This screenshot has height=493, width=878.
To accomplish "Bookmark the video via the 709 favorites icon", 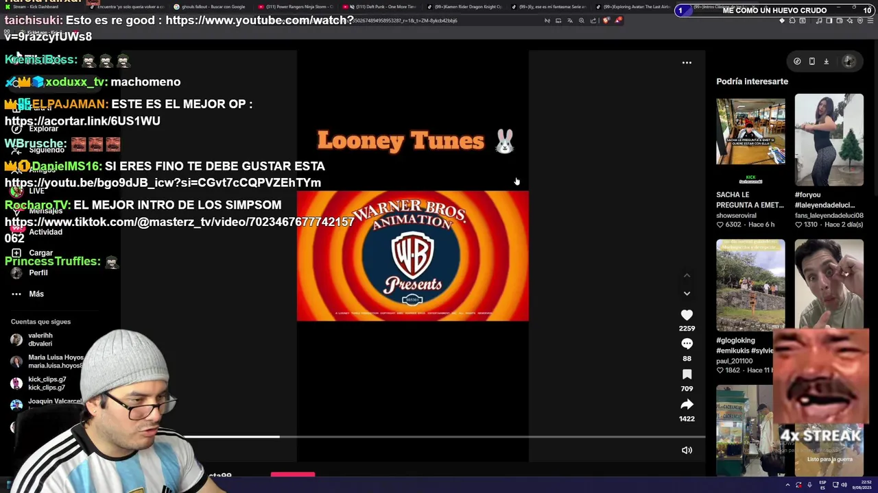I will pyautogui.click(x=687, y=374).
